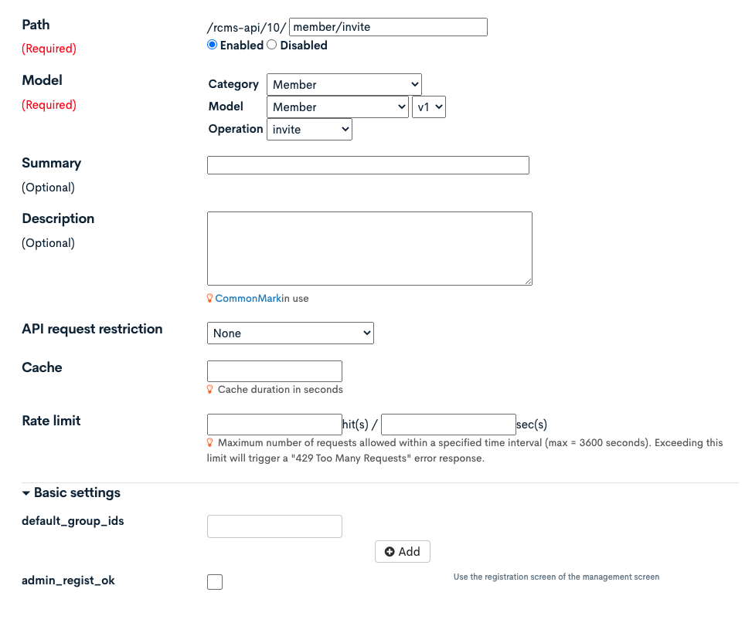Click the default_group_ids input field
This screenshot has height=626, width=752.
pyautogui.click(x=274, y=526)
